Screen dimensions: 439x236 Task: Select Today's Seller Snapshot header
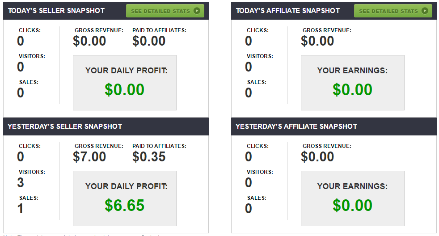tap(56, 11)
